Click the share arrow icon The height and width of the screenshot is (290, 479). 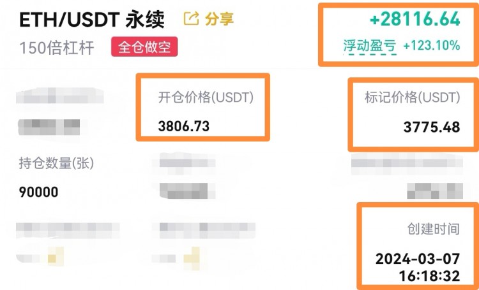191,18
